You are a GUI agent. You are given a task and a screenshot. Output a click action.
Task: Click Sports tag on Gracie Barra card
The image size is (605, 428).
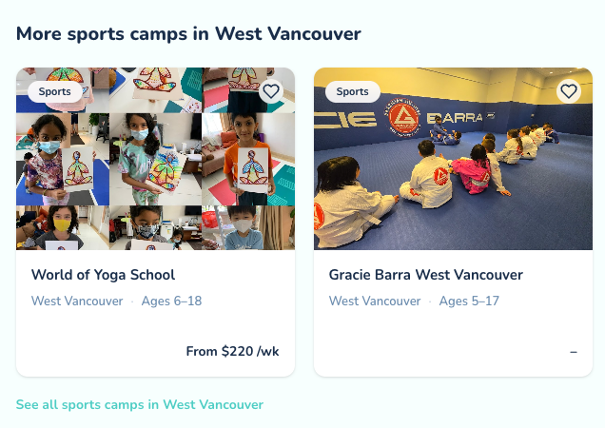click(353, 92)
